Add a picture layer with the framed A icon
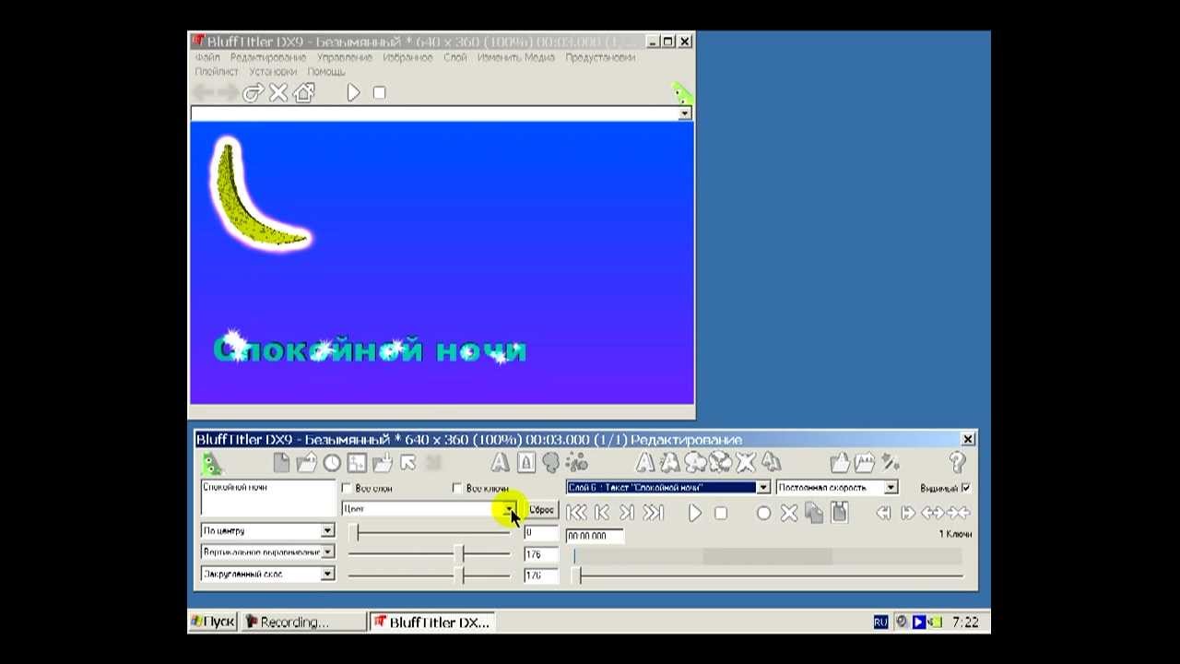The width and height of the screenshot is (1180, 664). pyautogui.click(x=525, y=463)
